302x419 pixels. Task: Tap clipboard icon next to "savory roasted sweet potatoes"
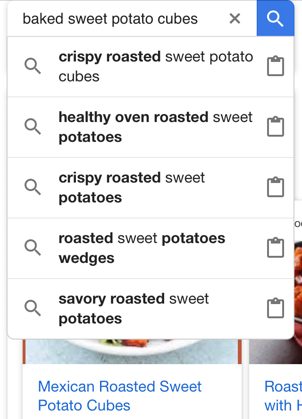[275, 308]
